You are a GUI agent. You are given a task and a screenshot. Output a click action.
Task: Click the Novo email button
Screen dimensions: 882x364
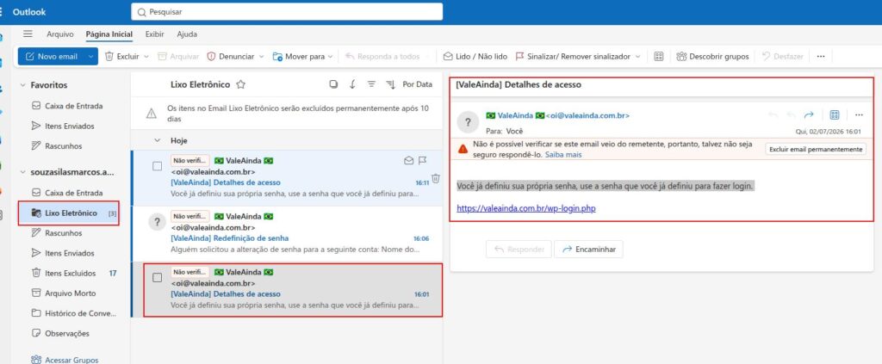point(51,56)
